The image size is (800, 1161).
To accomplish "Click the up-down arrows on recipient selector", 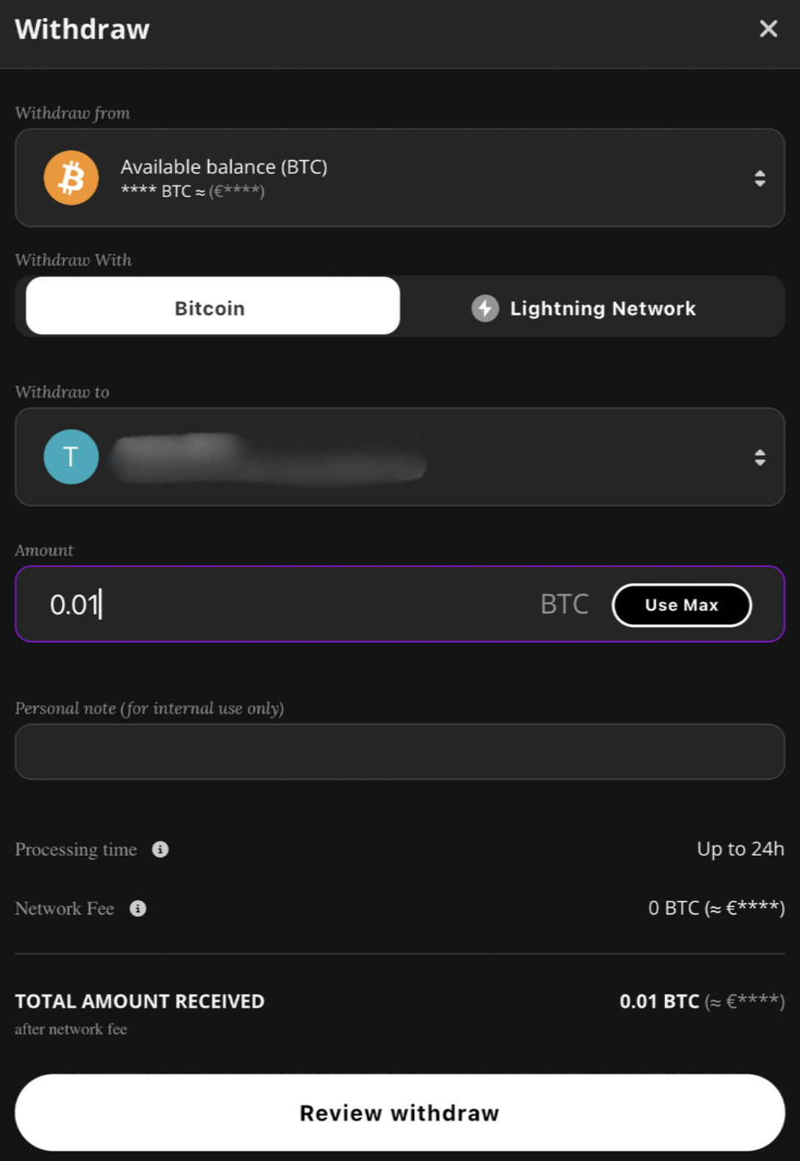I will pos(760,457).
